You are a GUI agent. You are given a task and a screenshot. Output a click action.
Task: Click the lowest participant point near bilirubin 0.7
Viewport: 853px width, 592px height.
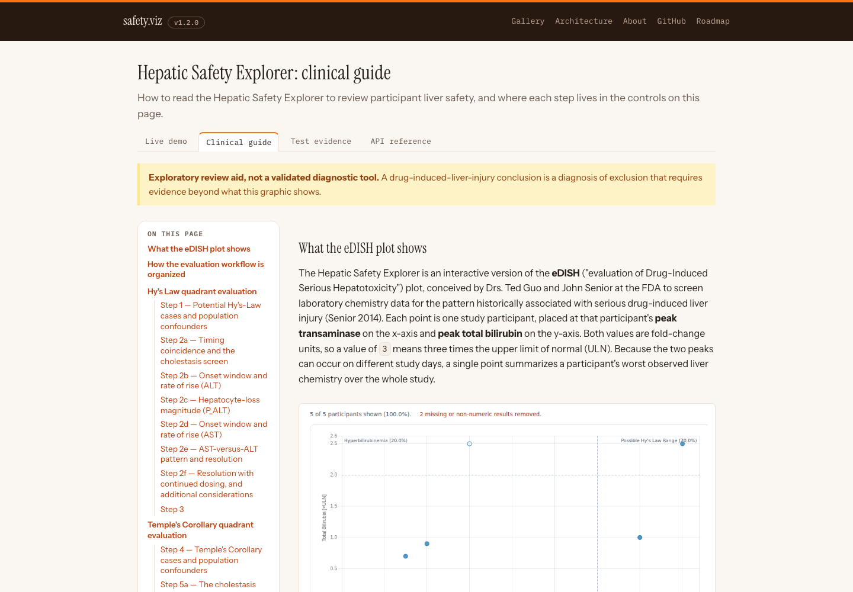pos(405,556)
